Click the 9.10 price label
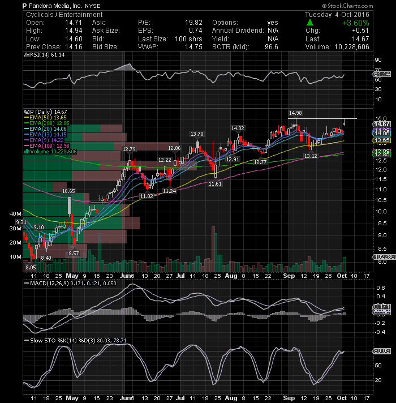The width and height of the screenshot is (396, 403). click(x=39, y=227)
